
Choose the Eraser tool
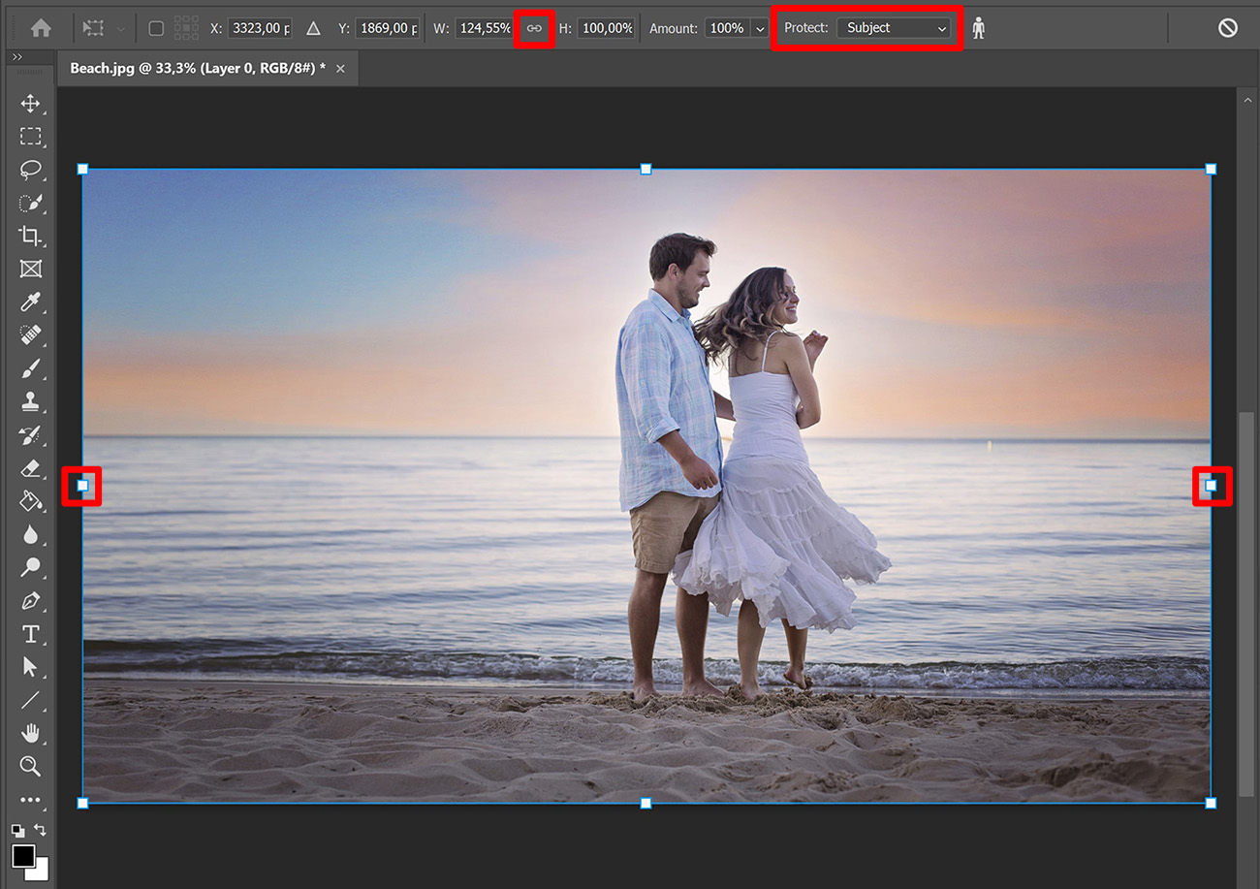point(30,468)
